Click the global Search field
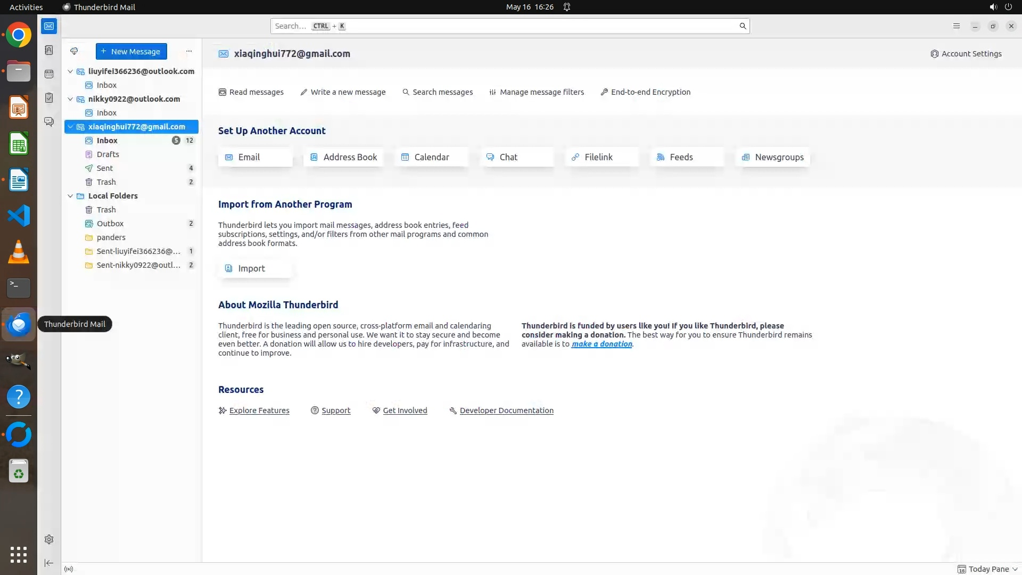1022x575 pixels. tap(506, 26)
